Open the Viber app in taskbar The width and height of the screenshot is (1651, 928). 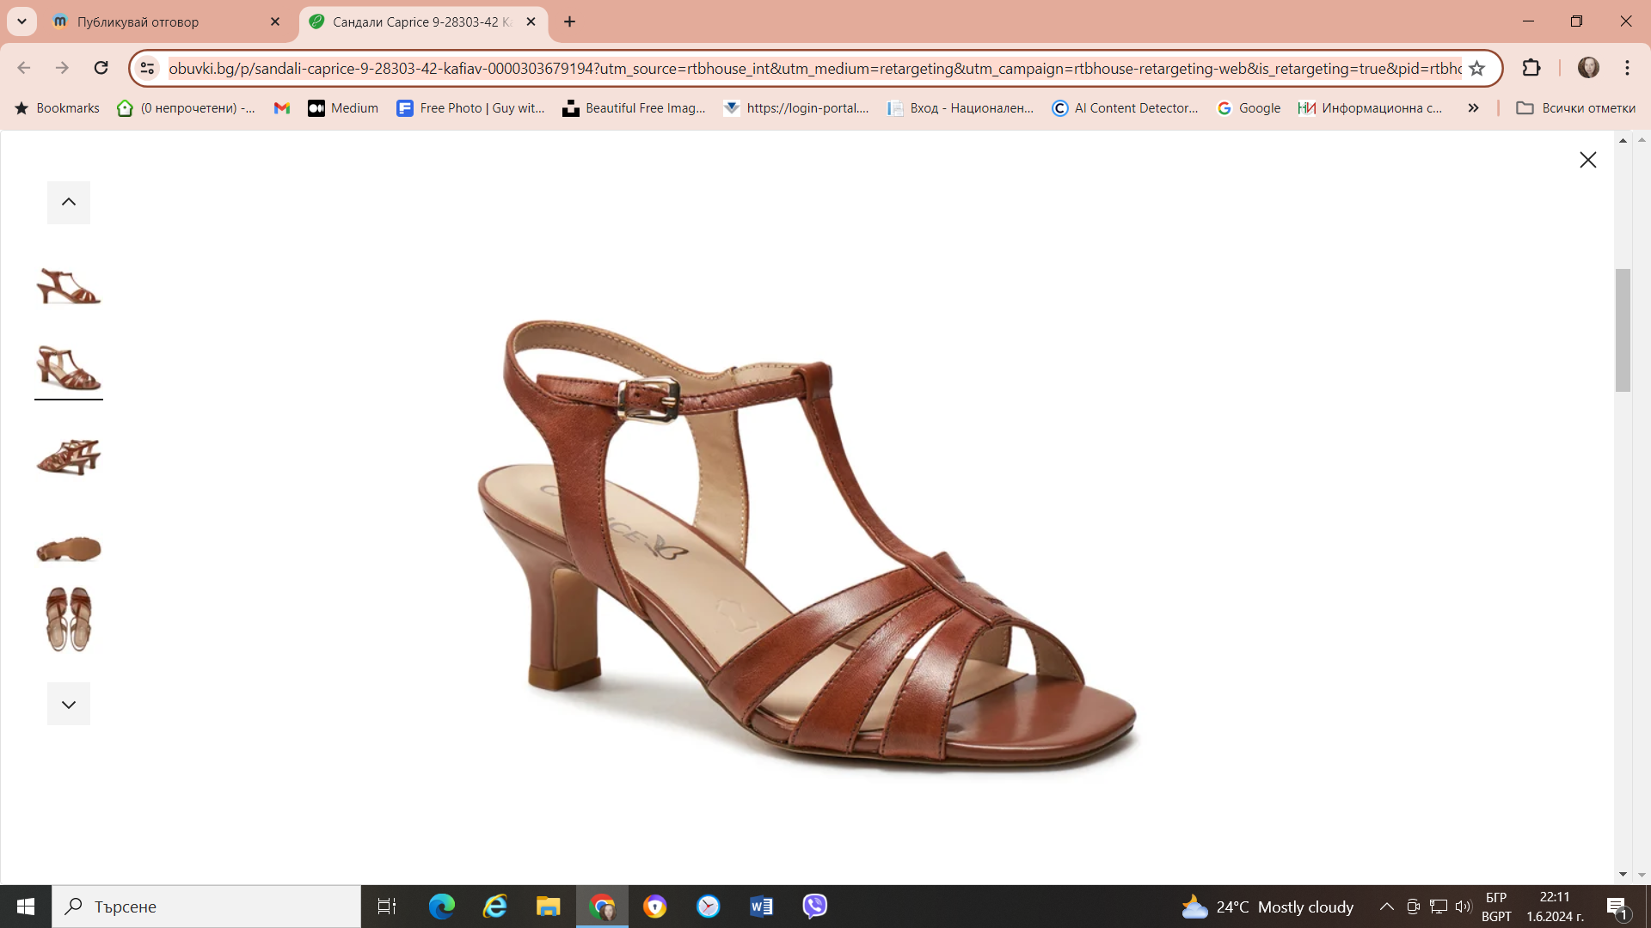(814, 906)
